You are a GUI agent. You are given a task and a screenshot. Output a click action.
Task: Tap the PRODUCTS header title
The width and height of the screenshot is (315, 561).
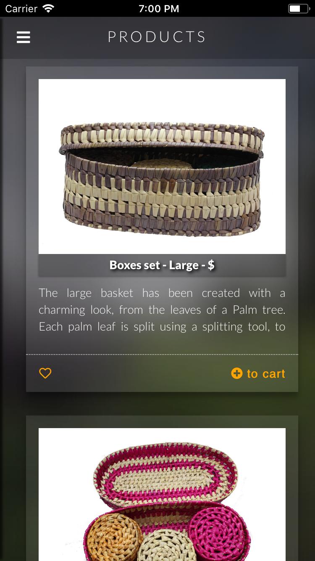[157, 37]
